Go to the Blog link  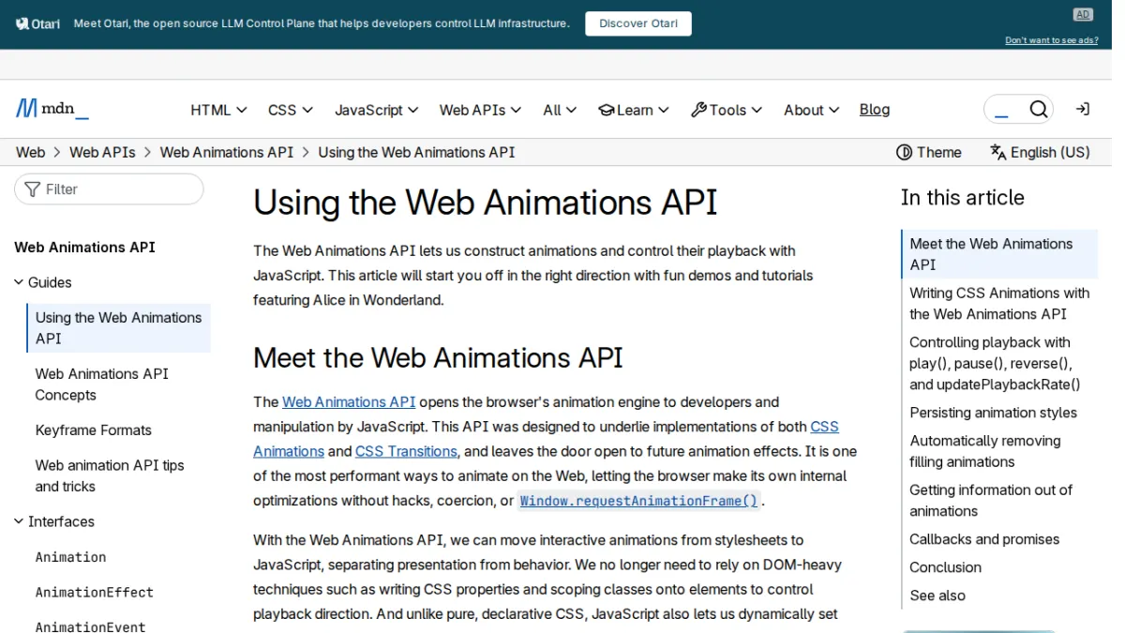point(875,110)
